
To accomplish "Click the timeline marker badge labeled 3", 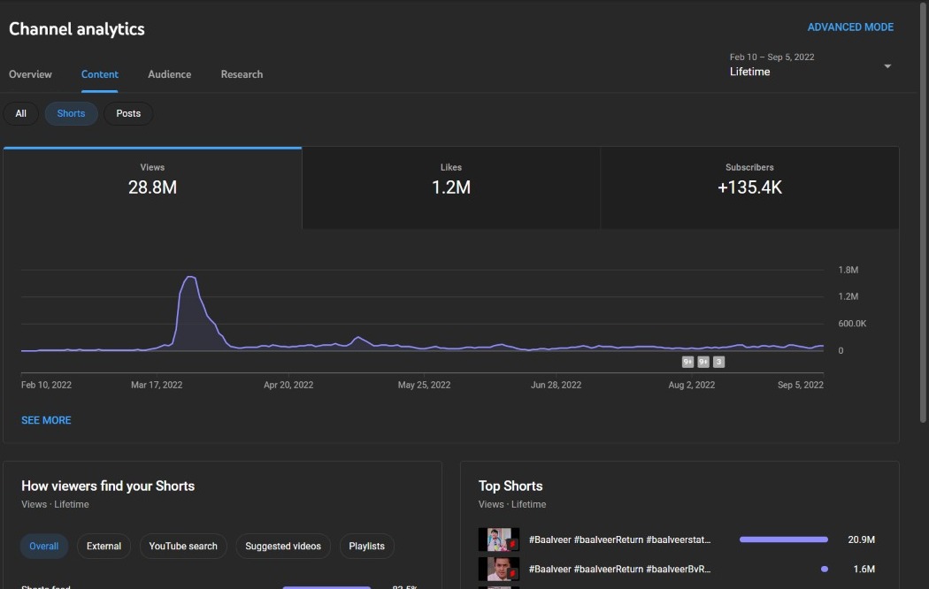I will click(x=718, y=362).
